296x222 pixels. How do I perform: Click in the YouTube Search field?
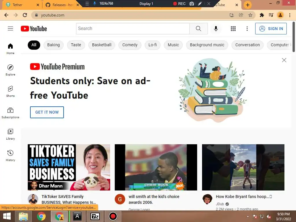click(x=133, y=29)
